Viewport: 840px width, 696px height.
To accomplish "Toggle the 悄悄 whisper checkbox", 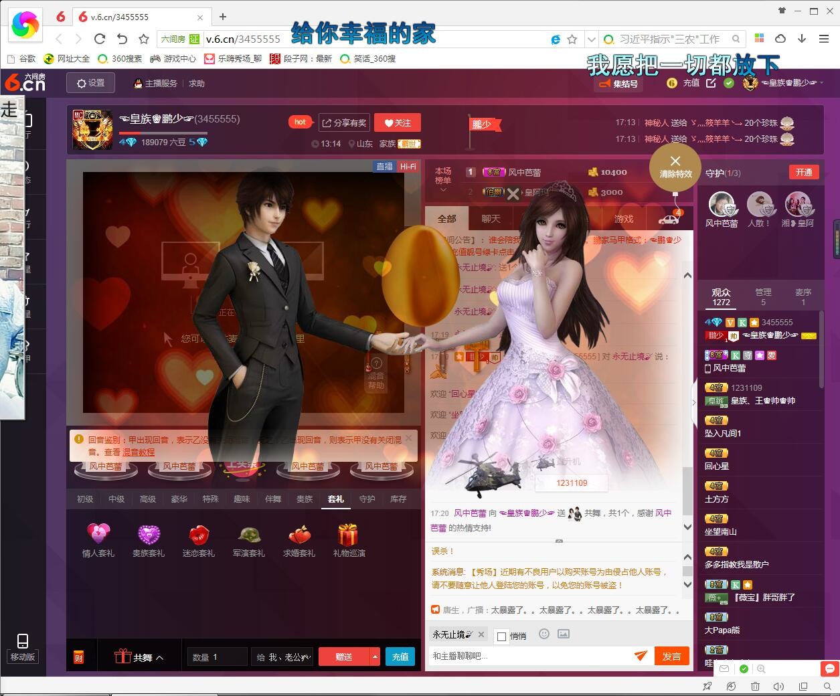I will click(x=501, y=636).
